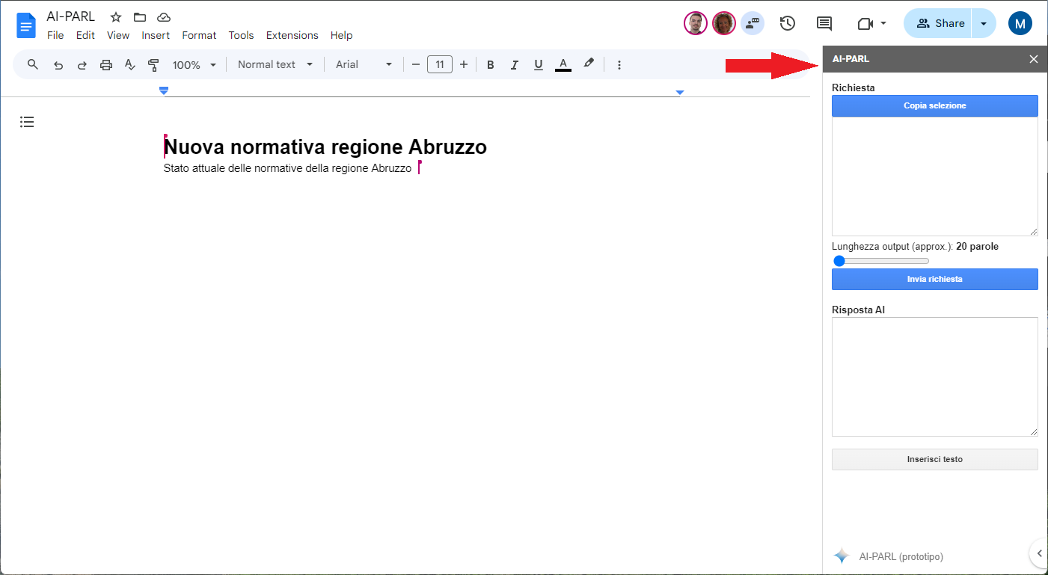Activate the paint format roller icon

[153, 65]
